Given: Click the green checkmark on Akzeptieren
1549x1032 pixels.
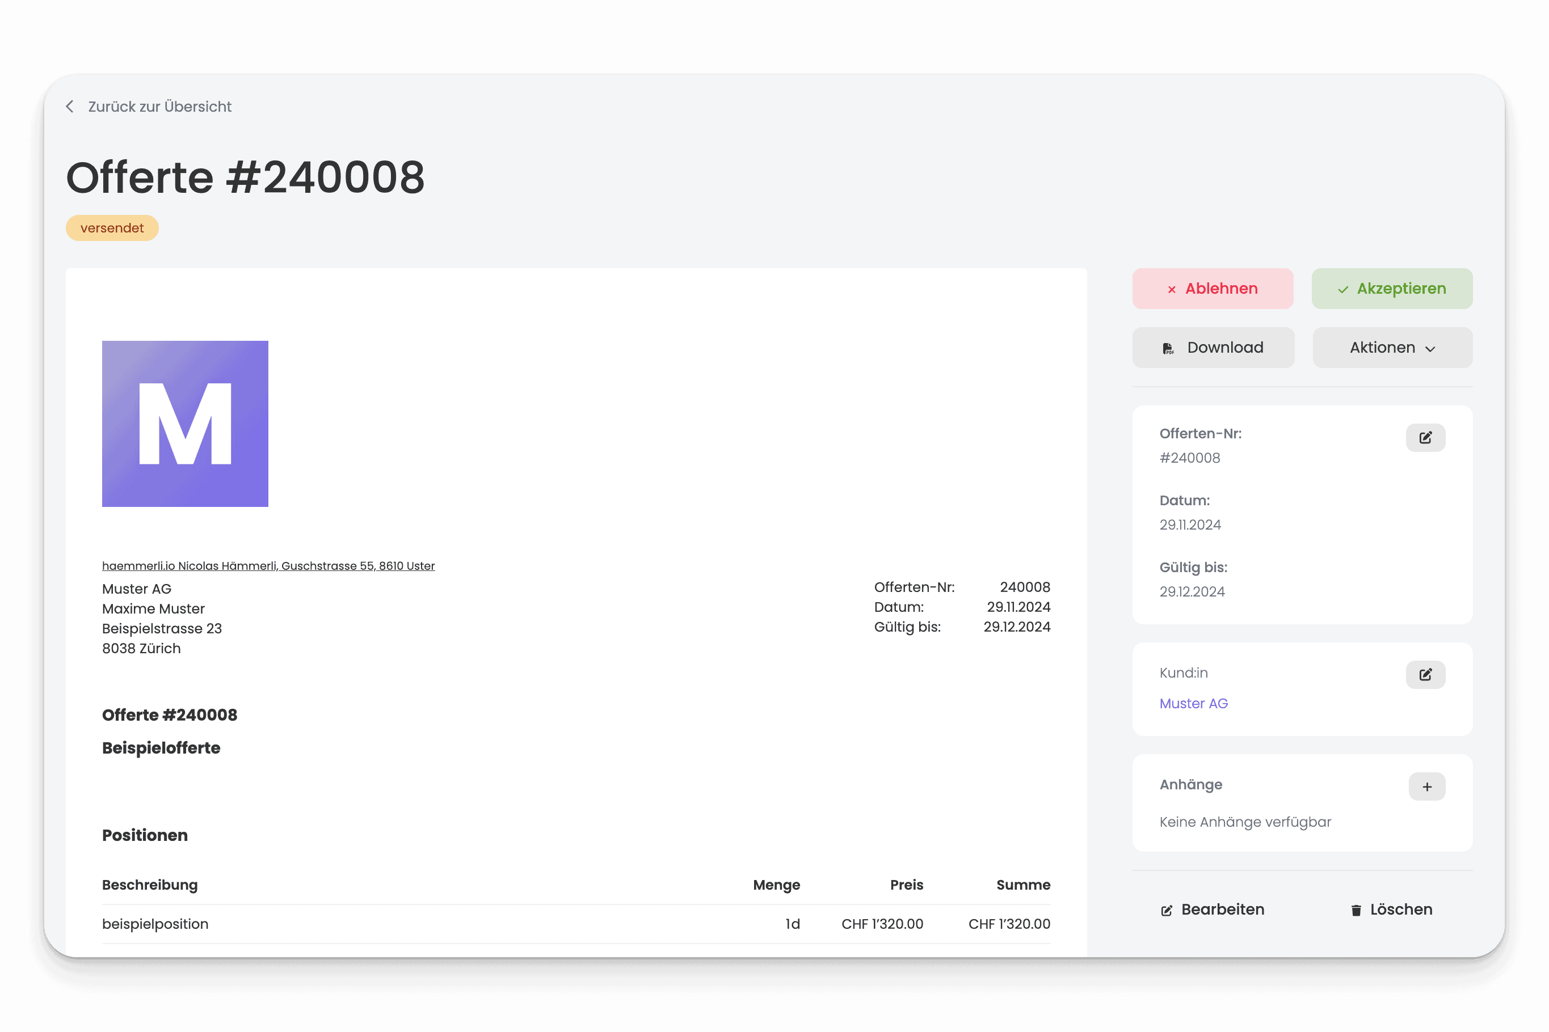Looking at the screenshot, I should pos(1343,290).
